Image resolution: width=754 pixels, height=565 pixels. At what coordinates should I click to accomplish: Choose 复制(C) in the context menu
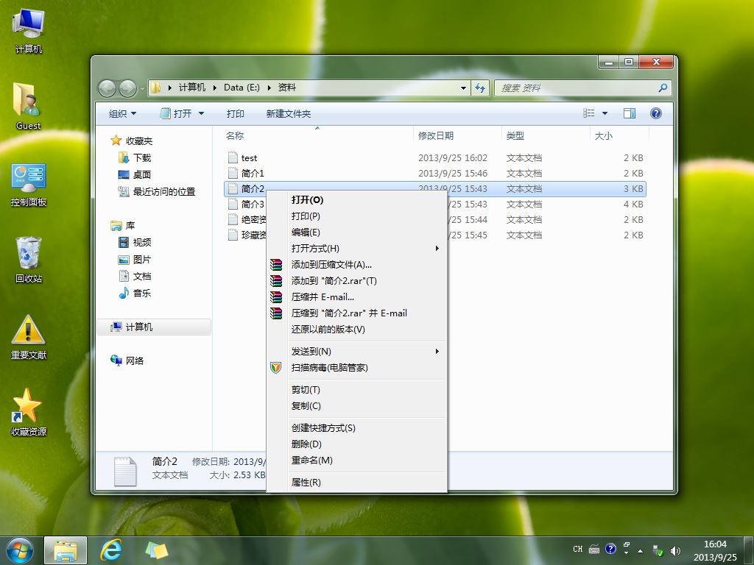356,406
